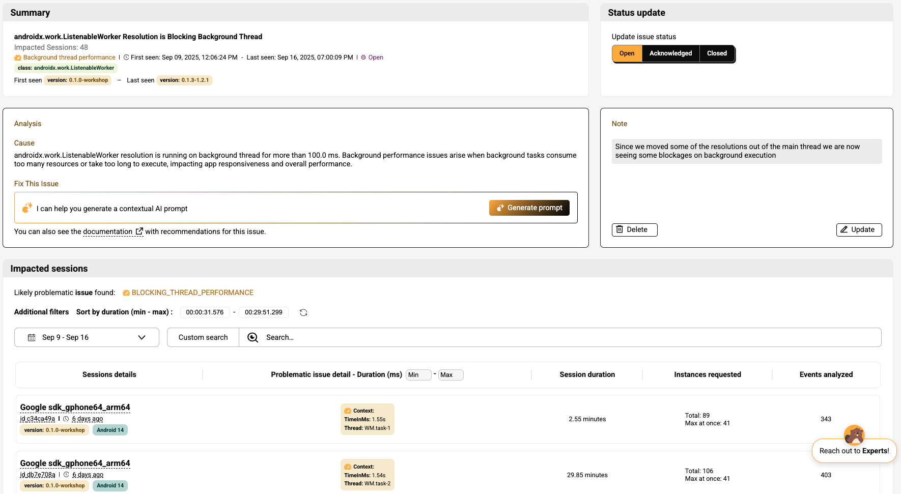The height and width of the screenshot is (494, 901).
Task: Open the documentation link
Action: click(x=107, y=231)
